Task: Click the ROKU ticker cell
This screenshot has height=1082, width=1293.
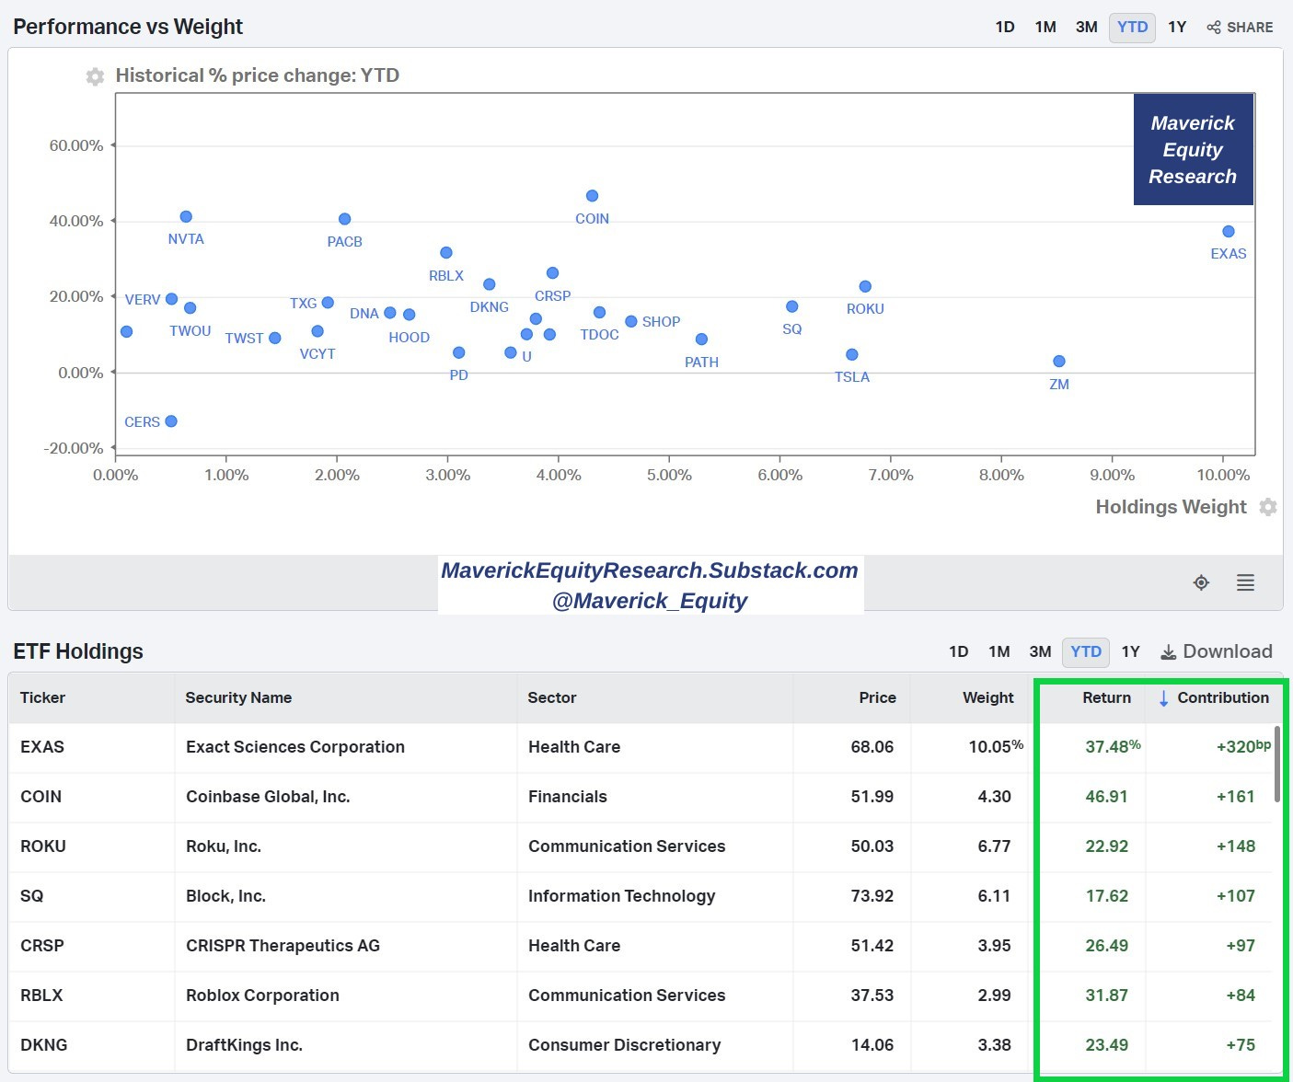Action: (43, 846)
